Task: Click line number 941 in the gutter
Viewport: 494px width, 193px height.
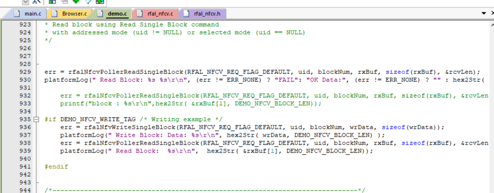Action: point(26,166)
